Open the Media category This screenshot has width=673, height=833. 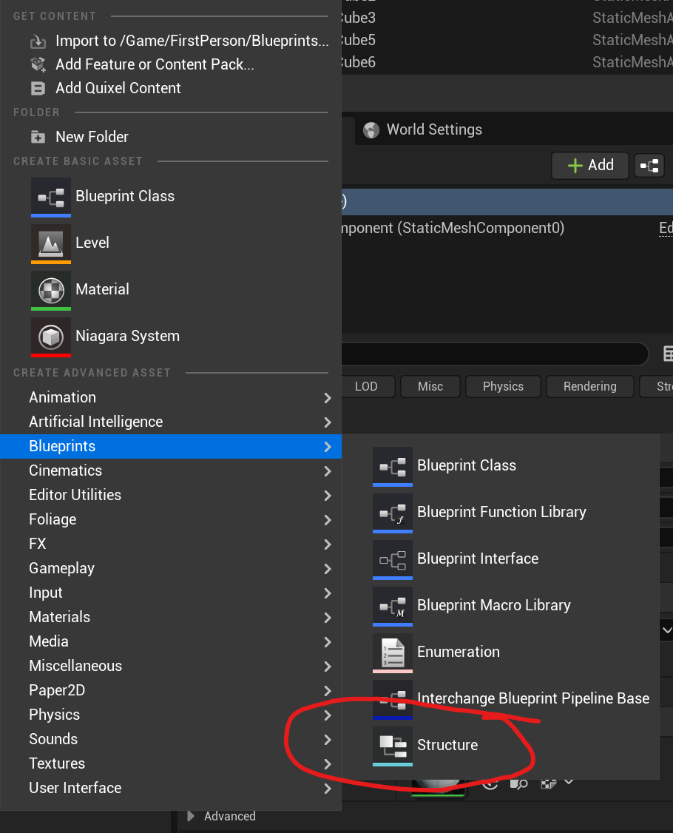click(171, 641)
